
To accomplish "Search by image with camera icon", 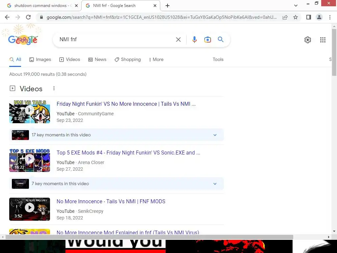I will pos(208,40).
